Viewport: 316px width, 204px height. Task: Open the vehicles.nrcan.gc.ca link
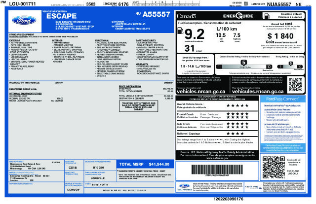pyautogui.click(x=201, y=92)
